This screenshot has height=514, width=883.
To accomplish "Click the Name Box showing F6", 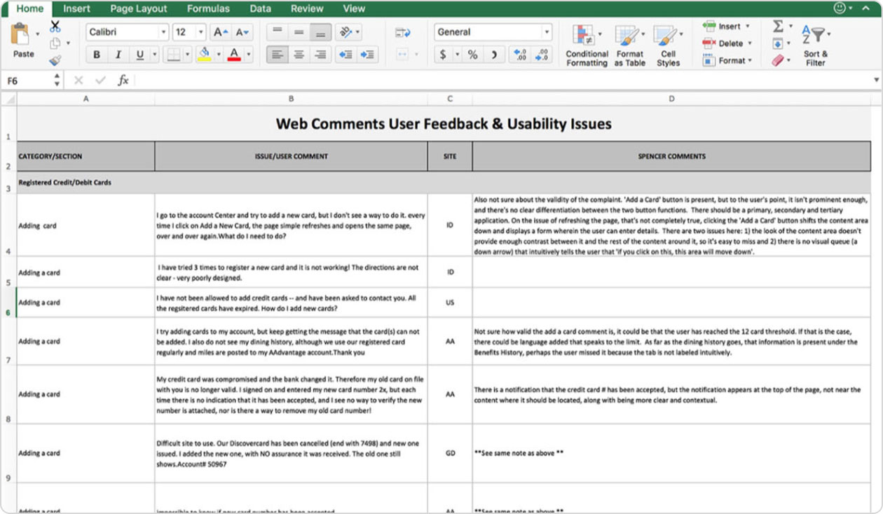I will pos(28,81).
